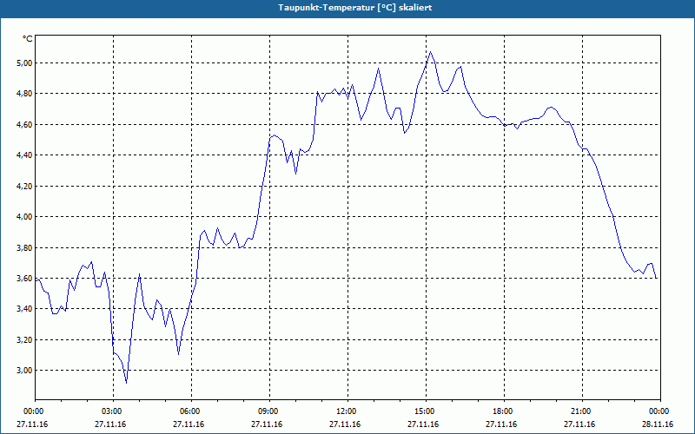Click the 27.11.16 date under 12:00
695x434 pixels.
[x=345, y=424]
